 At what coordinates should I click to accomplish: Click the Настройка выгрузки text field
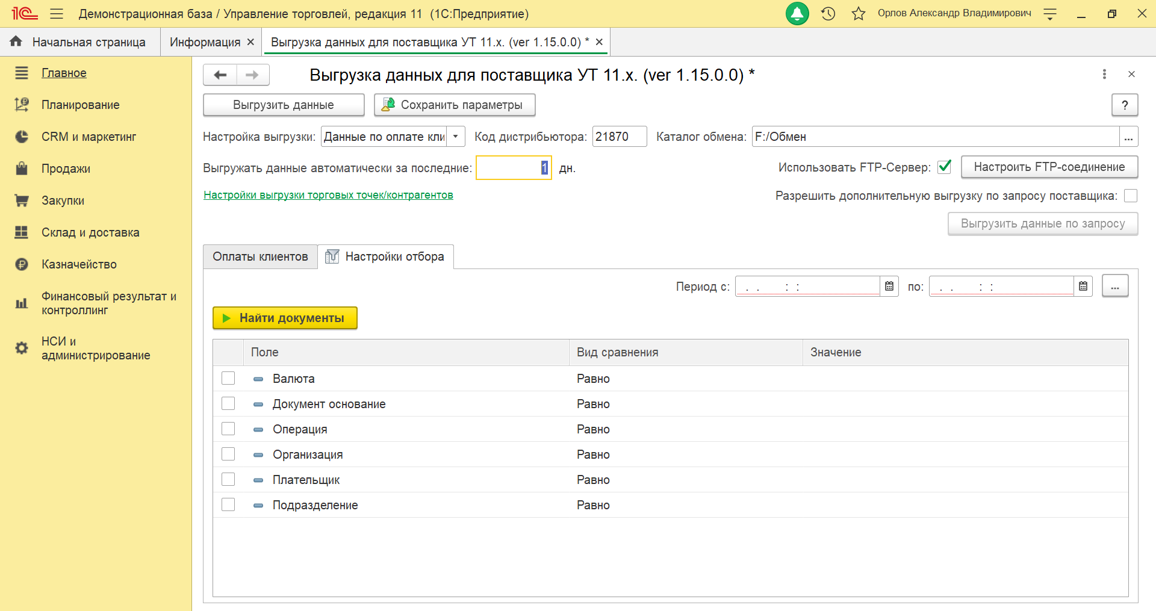384,137
